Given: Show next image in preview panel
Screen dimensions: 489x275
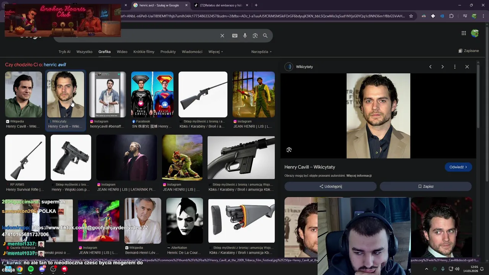Looking at the screenshot, I should pyautogui.click(x=442, y=67).
